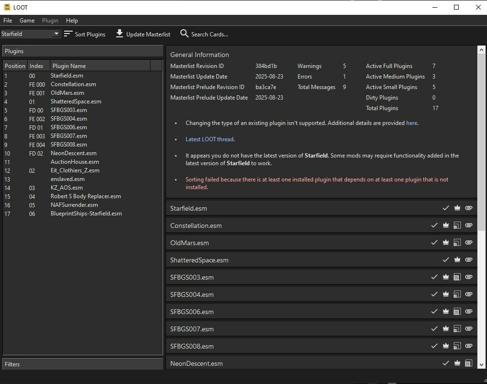
Task: Click the cards vertical scrollbar thumb
Action: (481, 142)
